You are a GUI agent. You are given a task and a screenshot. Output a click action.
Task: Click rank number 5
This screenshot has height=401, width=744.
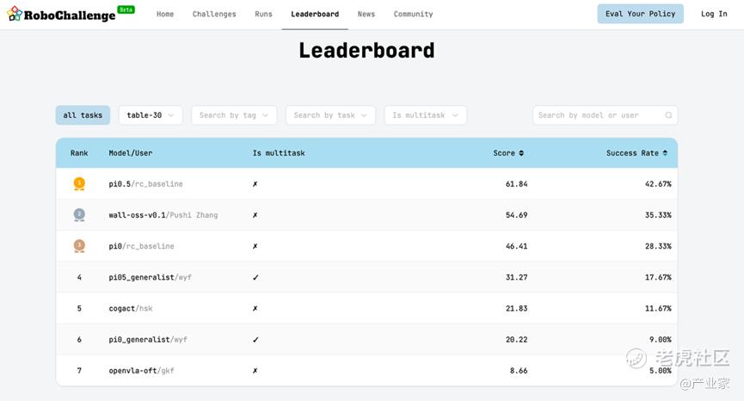point(79,308)
